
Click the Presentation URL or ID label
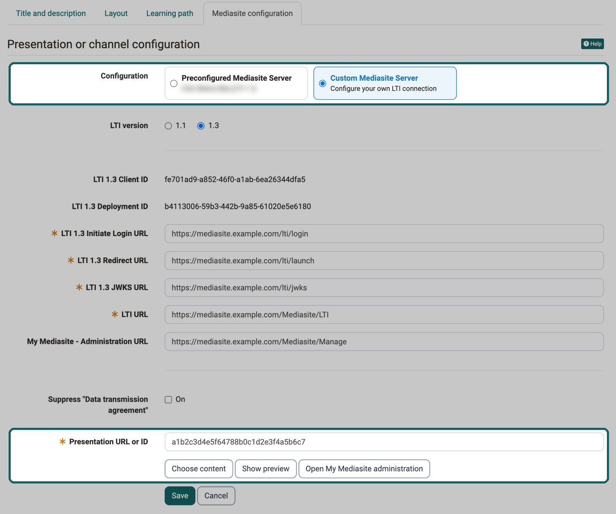click(108, 442)
